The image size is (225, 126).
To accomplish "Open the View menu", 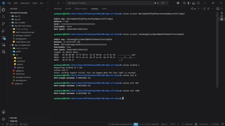I will 35,3.
